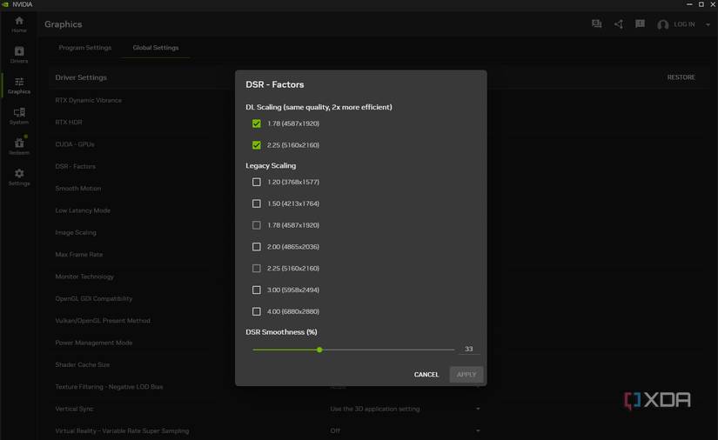This screenshot has height=440, width=718.
Task: Uncheck DL Scaling 1.78 (4587x1920) checkbox
Action: pyautogui.click(x=257, y=123)
